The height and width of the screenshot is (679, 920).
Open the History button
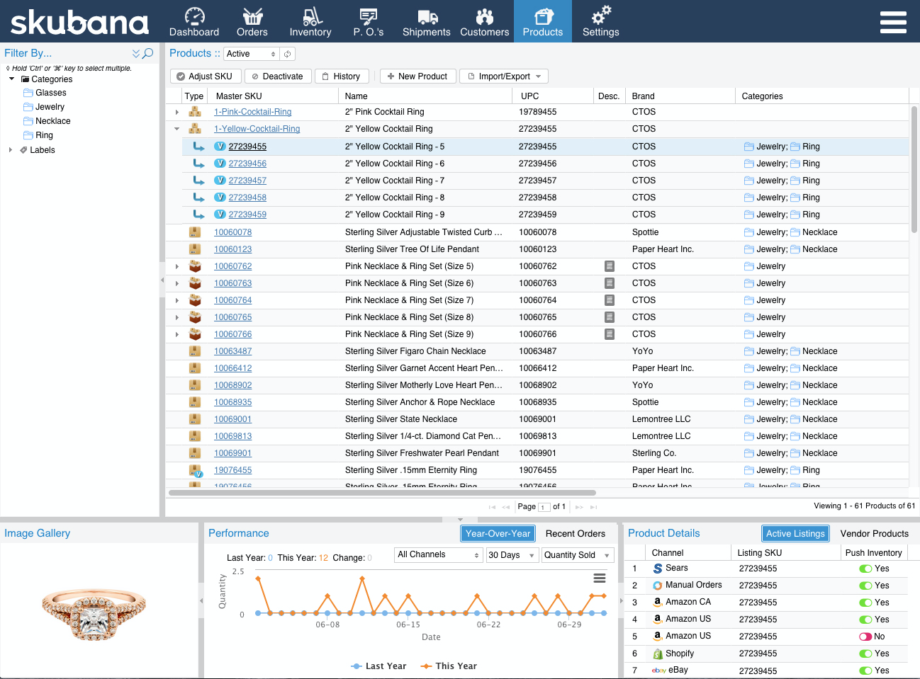click(x=342, y=76)
